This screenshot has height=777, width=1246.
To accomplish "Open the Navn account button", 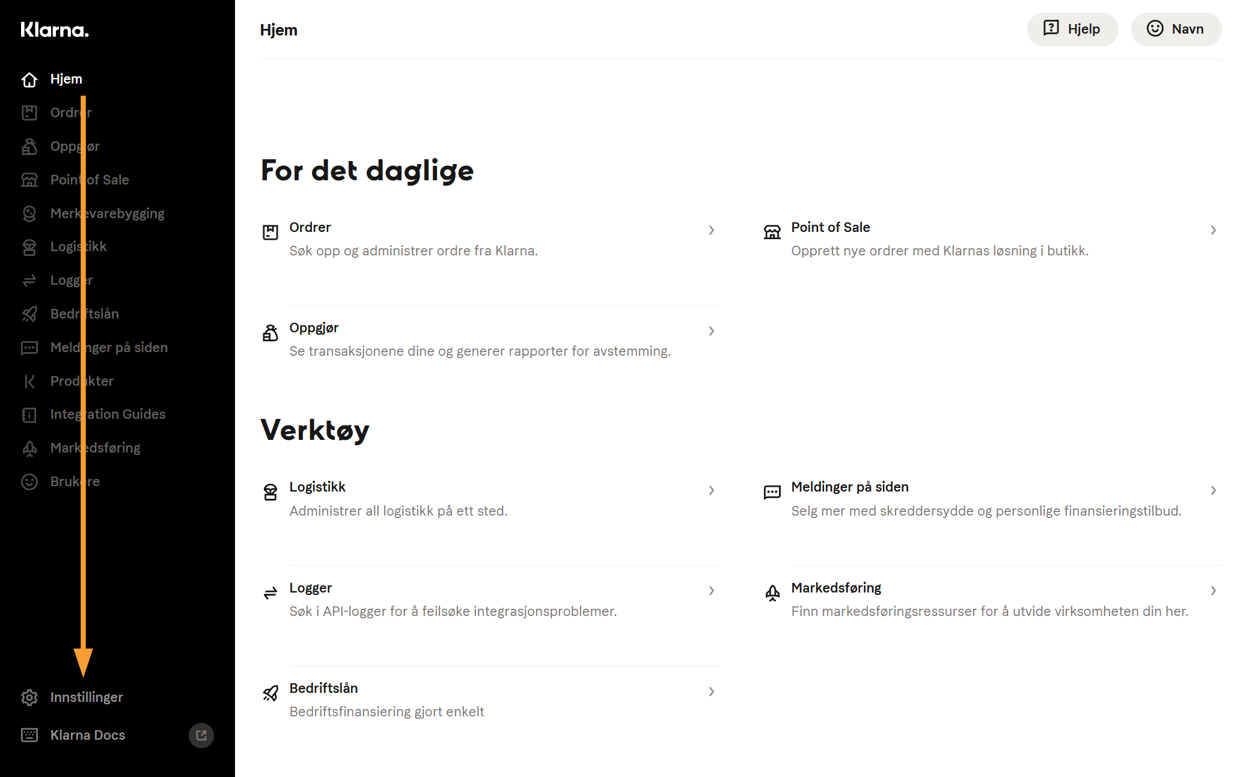I will [x=1176, y=29].
